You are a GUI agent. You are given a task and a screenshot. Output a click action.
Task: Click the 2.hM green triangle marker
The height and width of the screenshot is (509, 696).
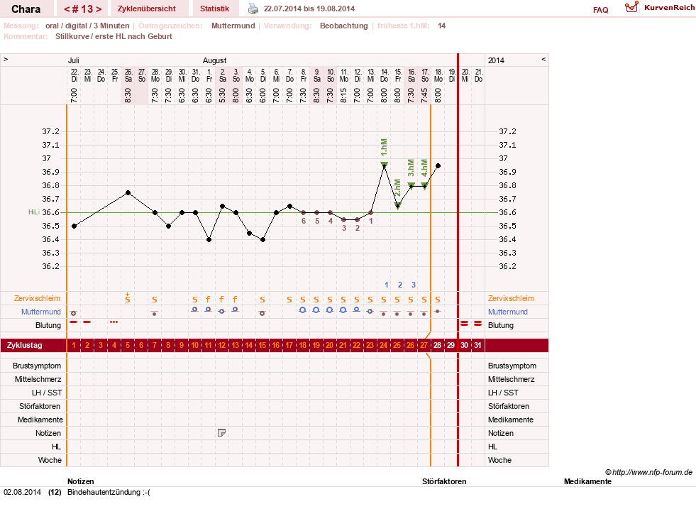(398, 206)
